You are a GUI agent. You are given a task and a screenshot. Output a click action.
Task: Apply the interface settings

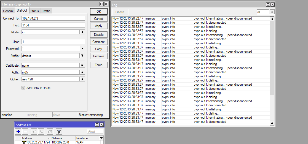click(x=99, y=26)
